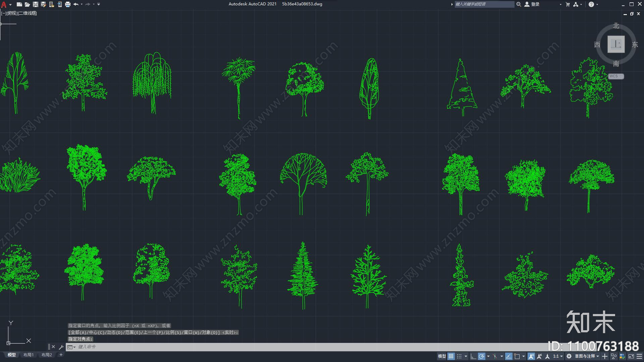Open the AutoCAD application menu (red A)
This screenshot has width=644, height=362.
click(4, 4)
